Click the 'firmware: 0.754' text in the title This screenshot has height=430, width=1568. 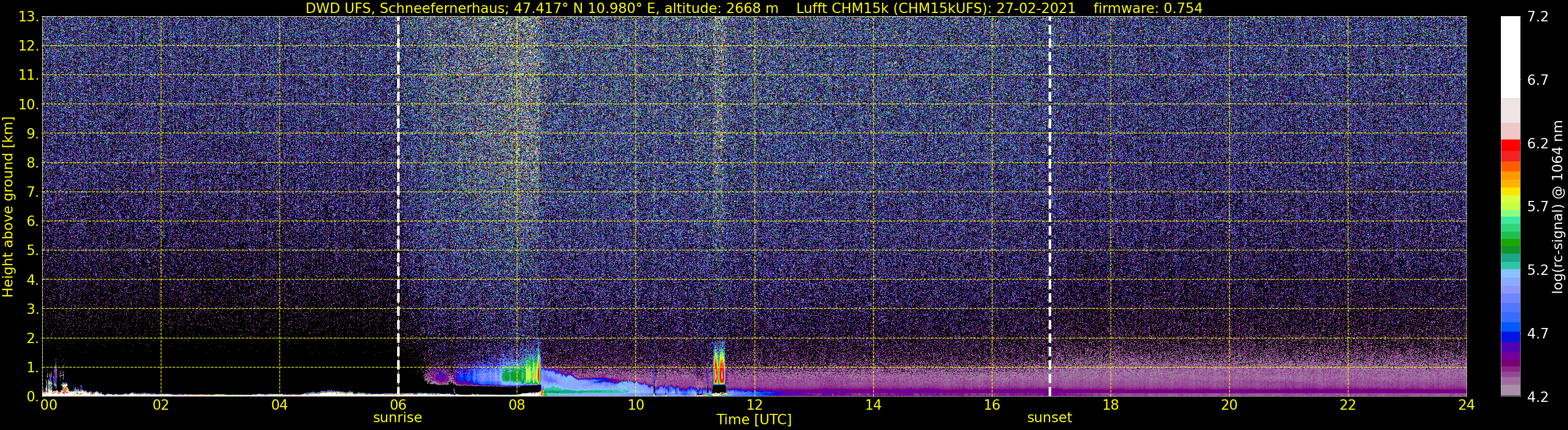1148,8
